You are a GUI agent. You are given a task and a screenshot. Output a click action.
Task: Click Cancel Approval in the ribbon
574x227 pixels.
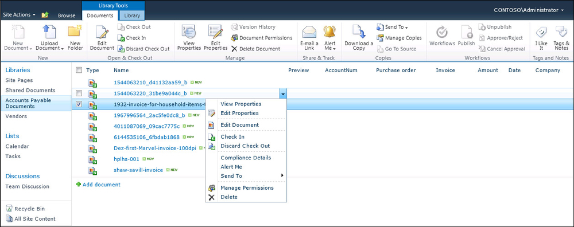pos(502,49)
